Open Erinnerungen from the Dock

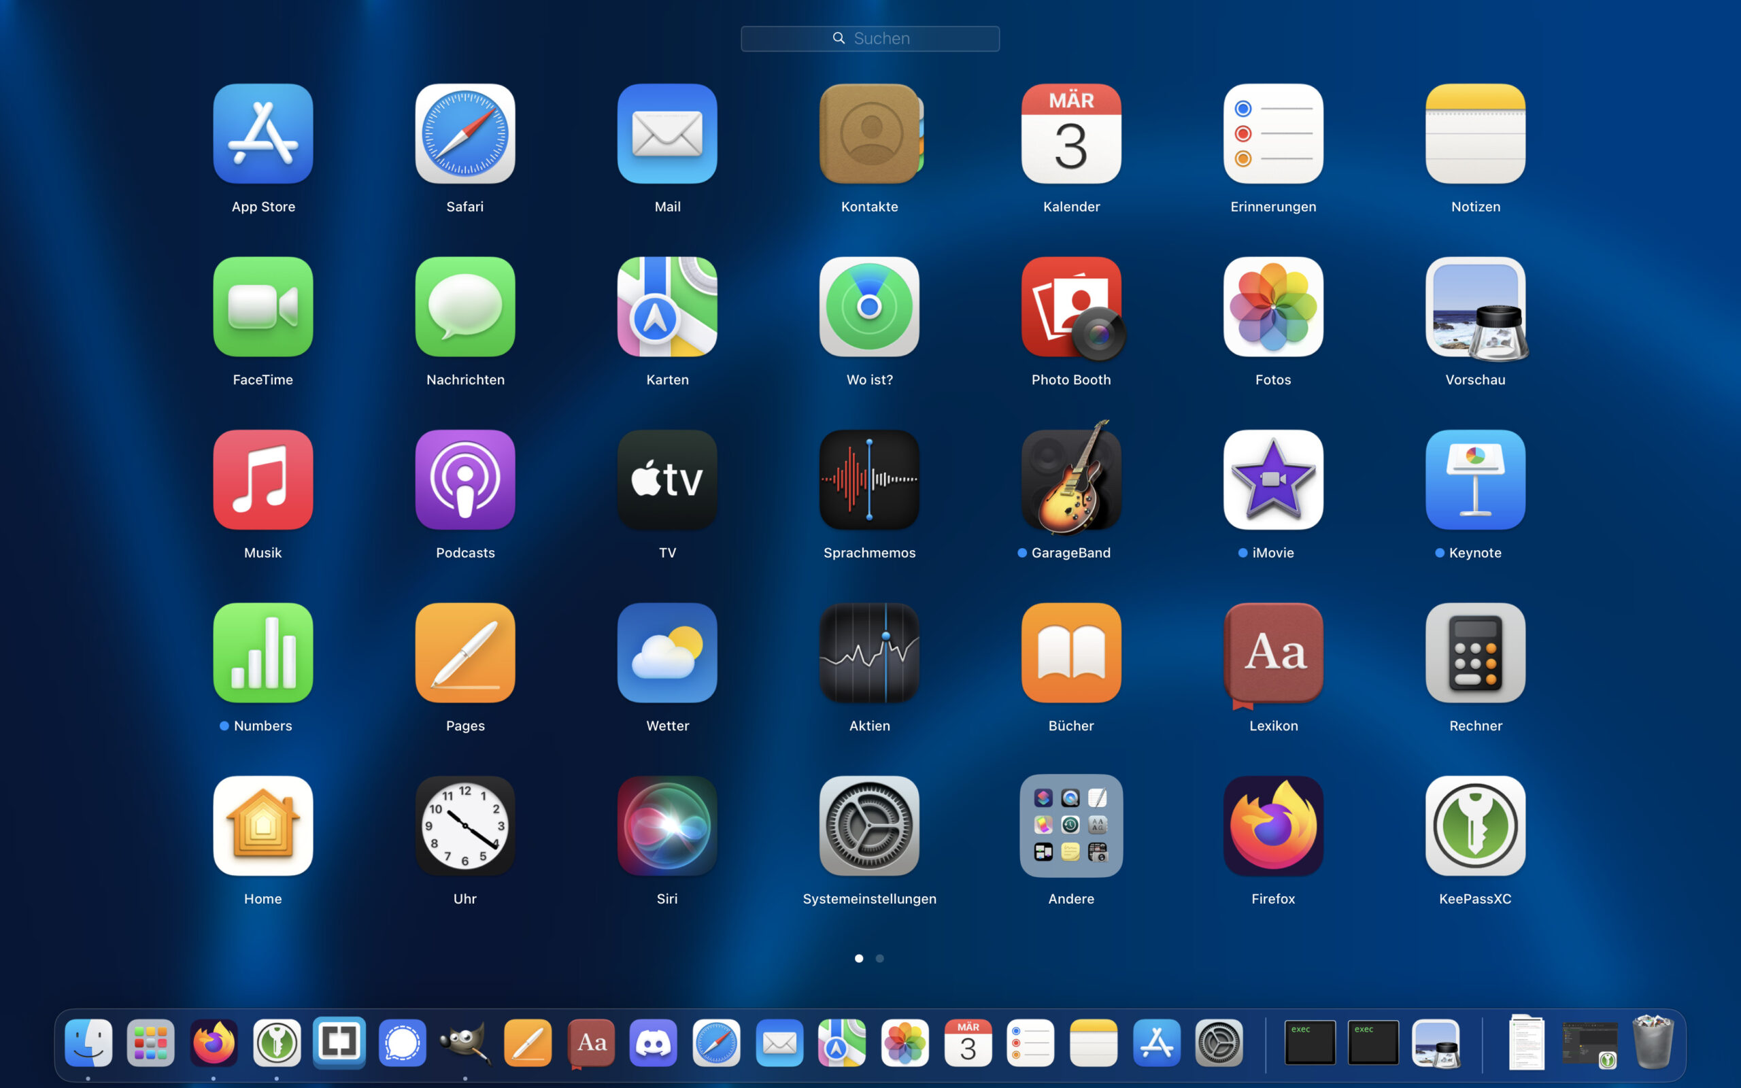tap(1030, 1042)
